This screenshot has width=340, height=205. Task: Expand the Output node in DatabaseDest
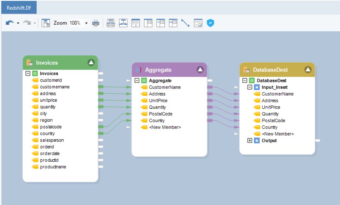coord(250,141)
